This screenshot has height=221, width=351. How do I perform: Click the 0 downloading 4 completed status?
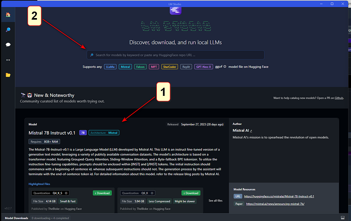tap(50, 218)
